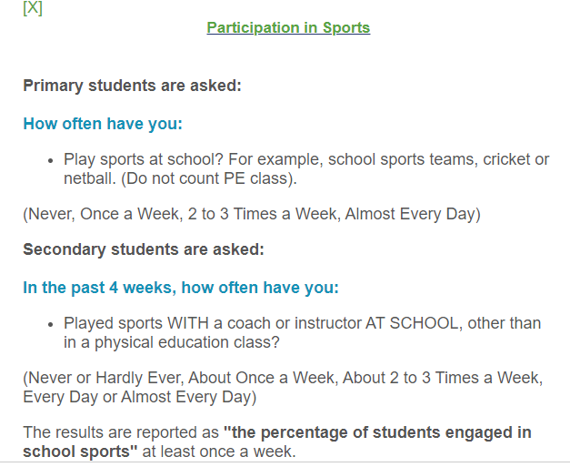Click the 'in a physical education class?' line
The height and width of the screenshot is (467, 570).
[x=172, y=342]
